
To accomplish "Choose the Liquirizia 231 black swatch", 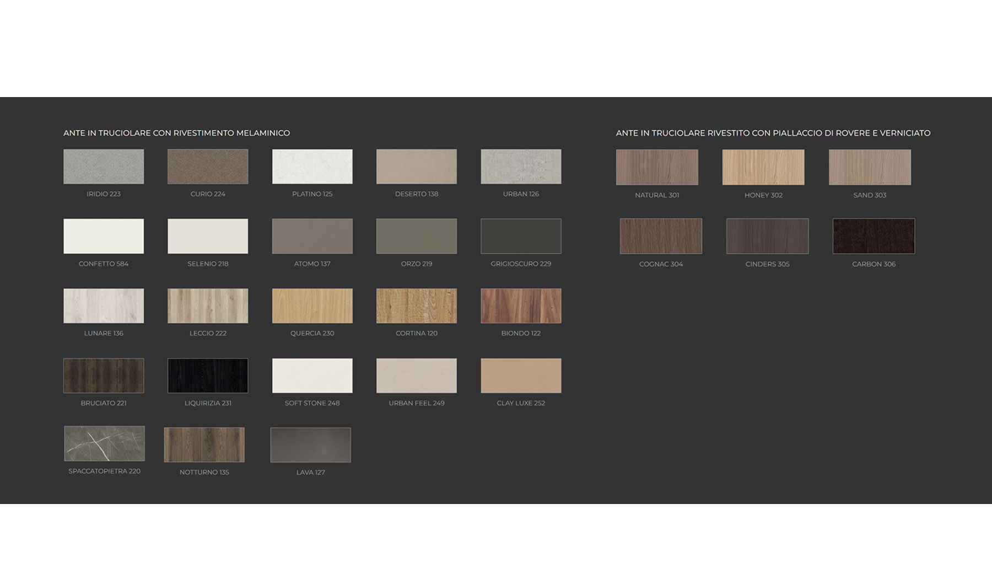I will tap(208, 376).
